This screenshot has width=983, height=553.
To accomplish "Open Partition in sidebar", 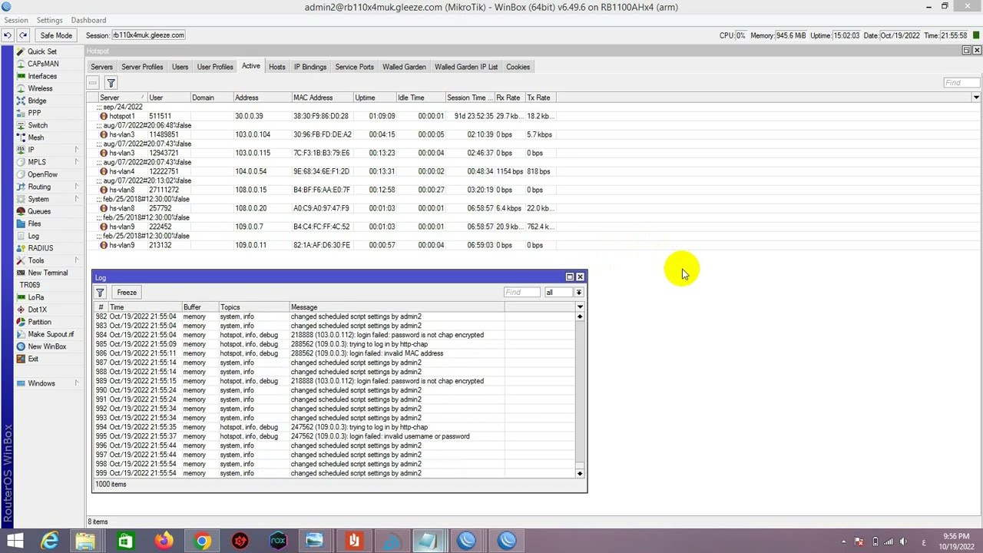I will click(x=39, y=322).
